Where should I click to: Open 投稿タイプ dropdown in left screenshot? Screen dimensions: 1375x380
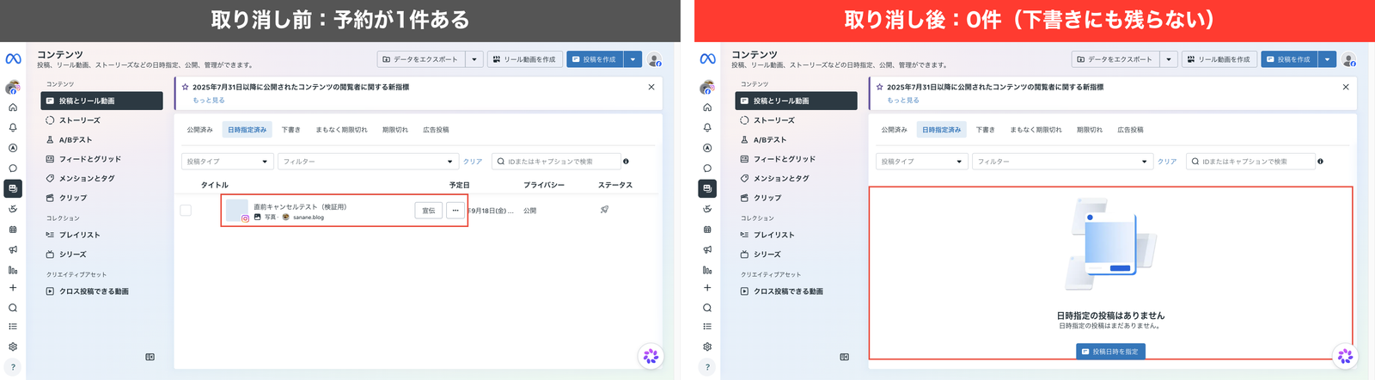tap(228, 162)
